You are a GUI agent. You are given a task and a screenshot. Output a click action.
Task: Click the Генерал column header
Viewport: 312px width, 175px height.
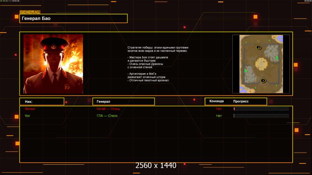tap(124, 101)
